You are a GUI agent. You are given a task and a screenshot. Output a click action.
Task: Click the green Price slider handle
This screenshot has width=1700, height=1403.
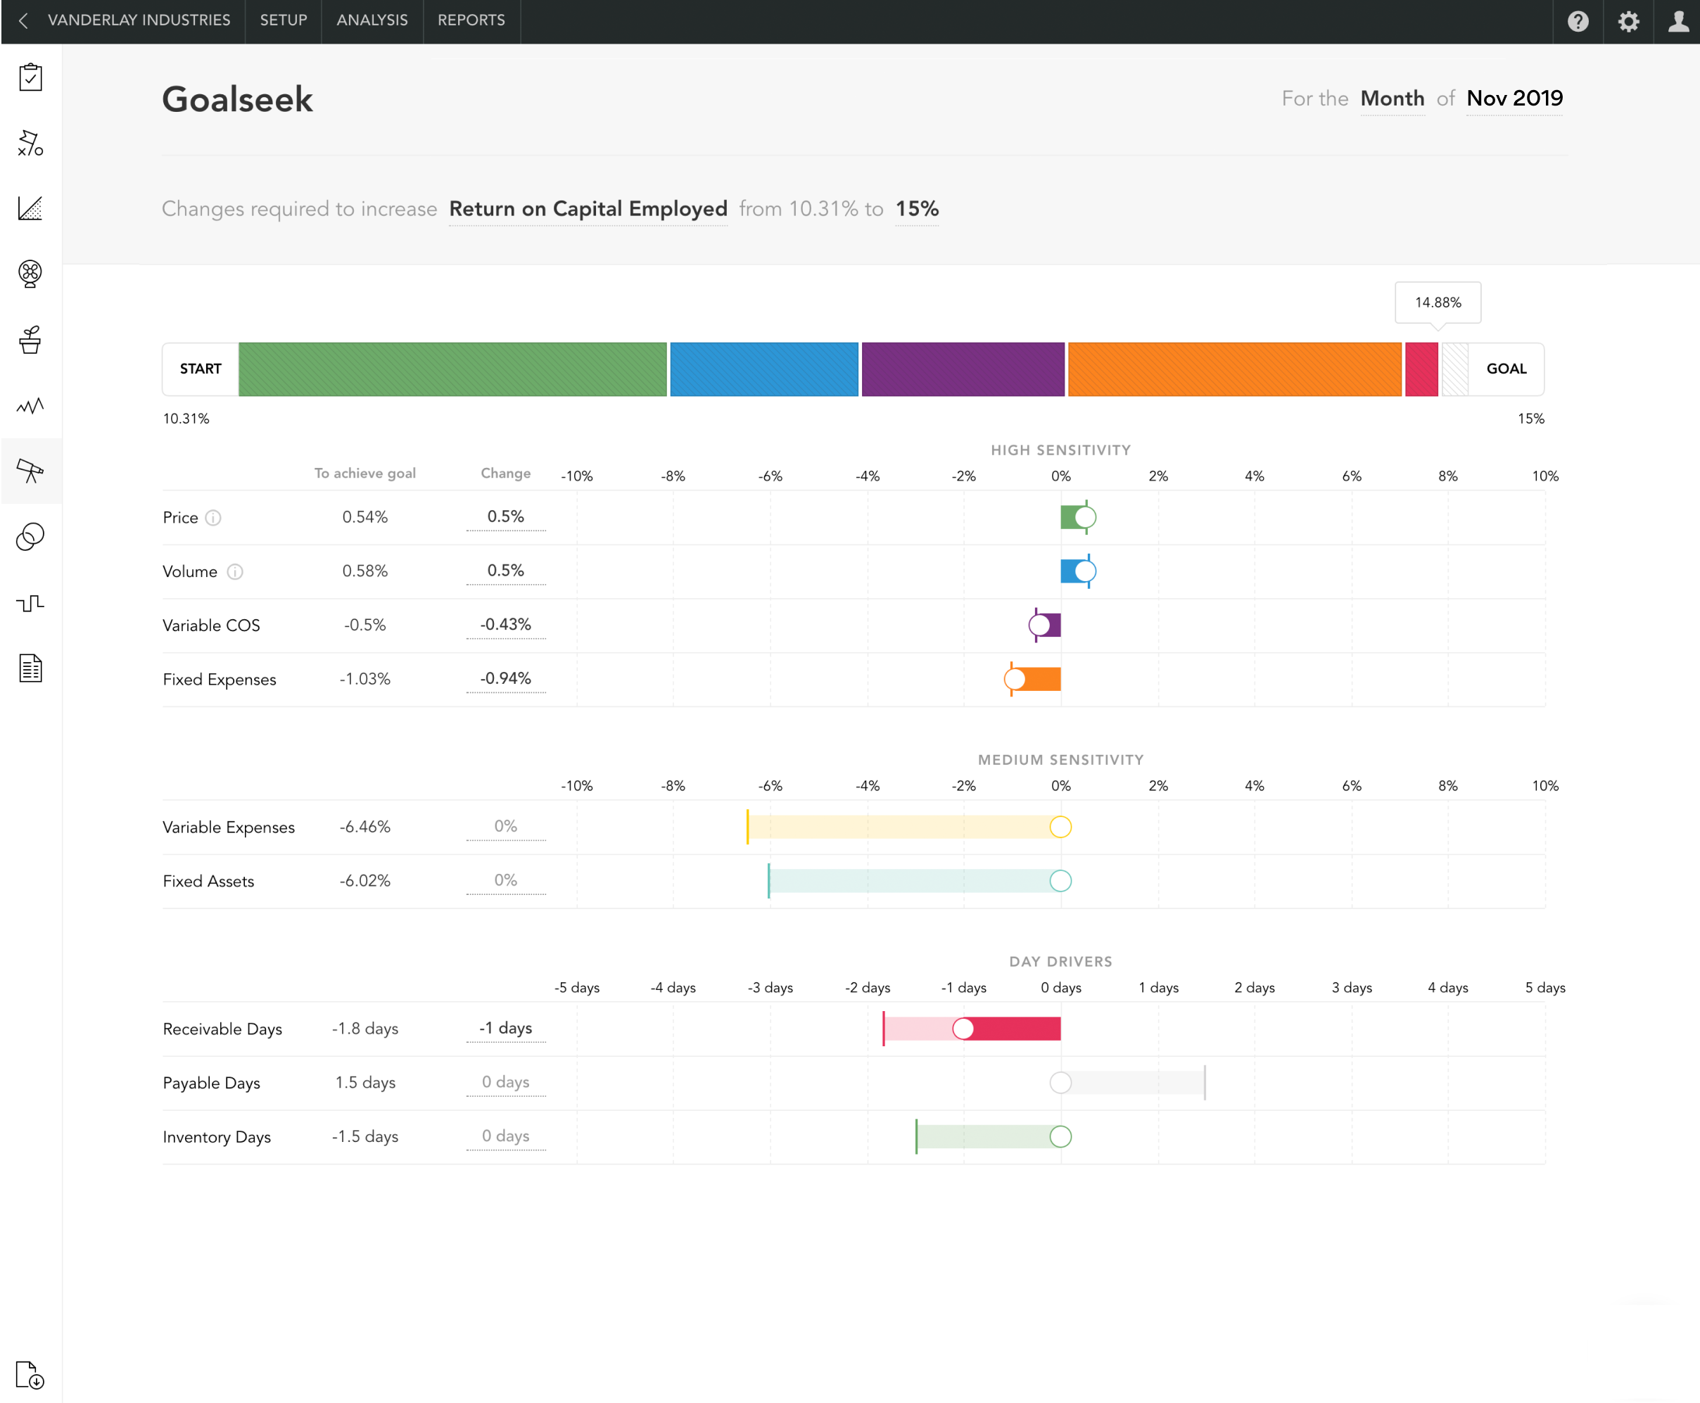pos(1085,517)
